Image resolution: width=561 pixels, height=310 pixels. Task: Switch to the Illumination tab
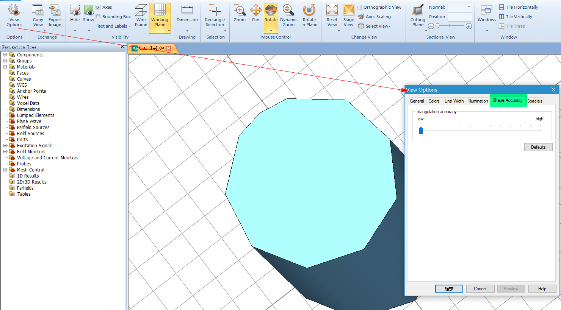478,101
